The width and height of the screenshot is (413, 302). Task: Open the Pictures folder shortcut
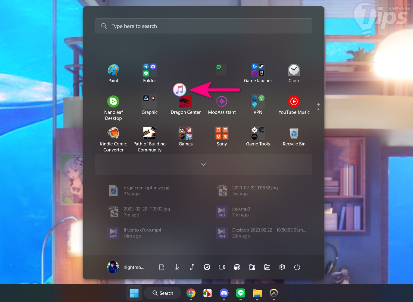[207, 267]
